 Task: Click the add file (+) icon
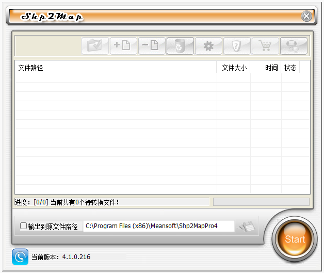pyautogui.click(x=123, y=46)
